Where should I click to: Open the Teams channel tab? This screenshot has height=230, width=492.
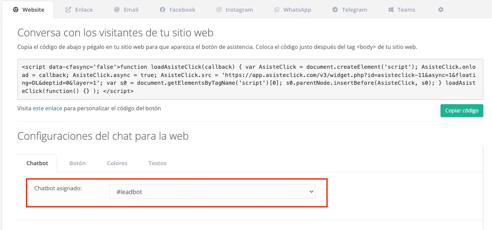point(402,10)
